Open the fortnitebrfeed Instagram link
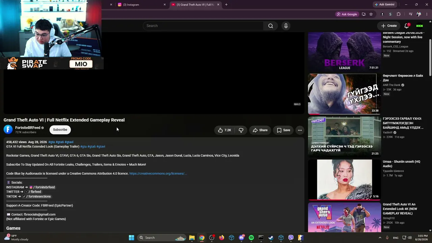This screenshot has height=243, width=432. click(x=42, y=187)
